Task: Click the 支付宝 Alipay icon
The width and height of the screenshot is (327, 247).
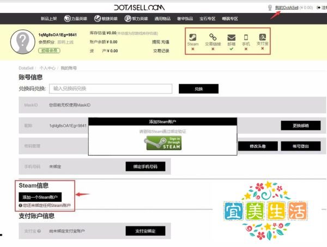Action: [x=262, y=38]
